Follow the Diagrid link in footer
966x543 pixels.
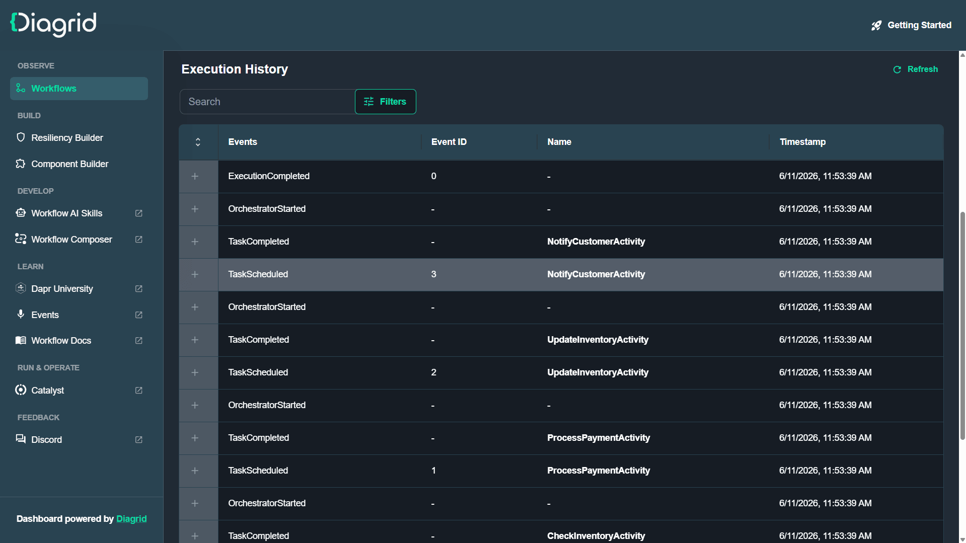coord(131,519)
